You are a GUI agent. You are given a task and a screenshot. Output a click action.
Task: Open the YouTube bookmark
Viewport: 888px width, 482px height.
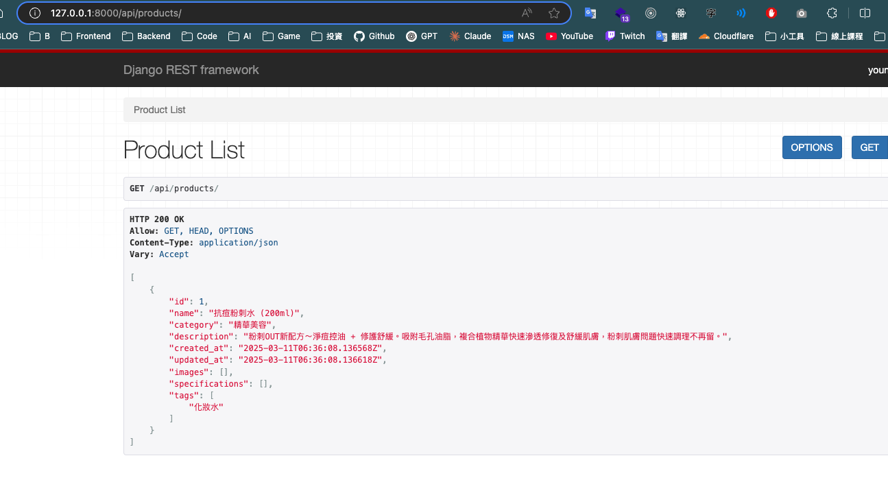point(569,36)
